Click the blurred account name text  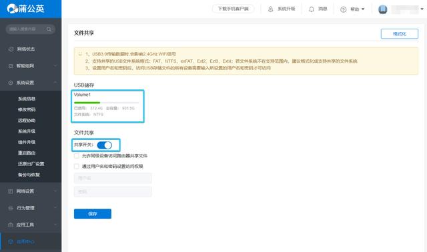tap(405, 9)
